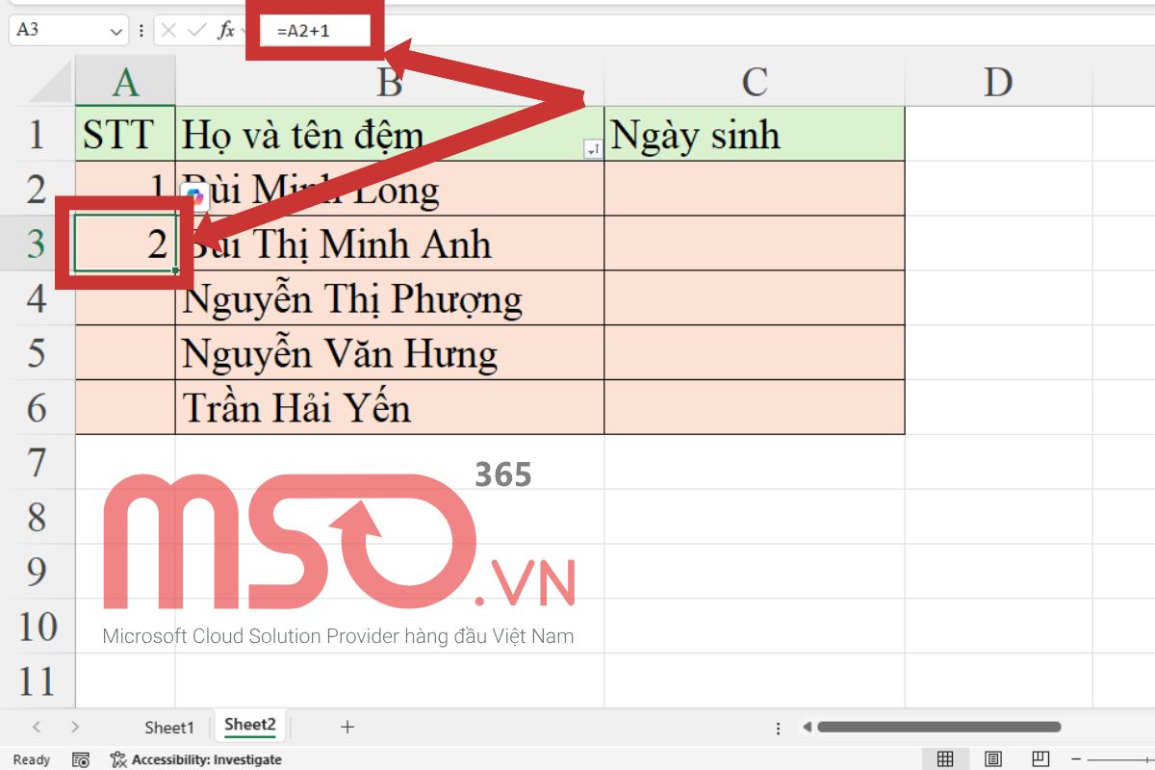
Task: Click the previous sheet navigation arrow
Action: [37, 728]
